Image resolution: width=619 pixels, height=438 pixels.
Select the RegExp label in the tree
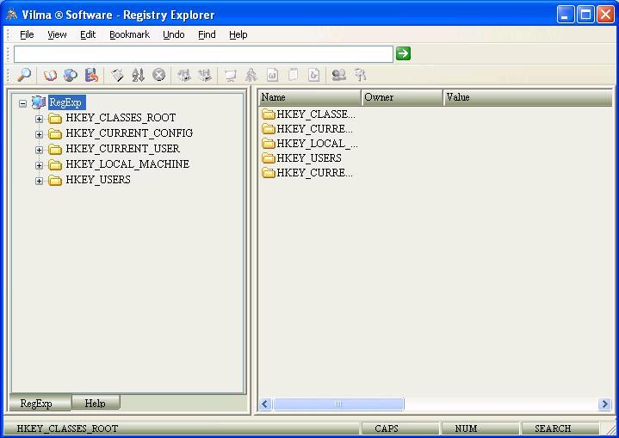65,102
